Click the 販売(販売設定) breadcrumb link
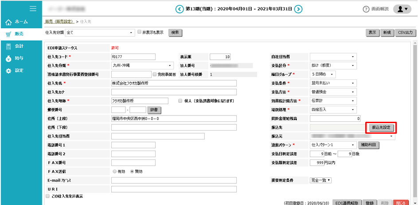 click(59, 21)
